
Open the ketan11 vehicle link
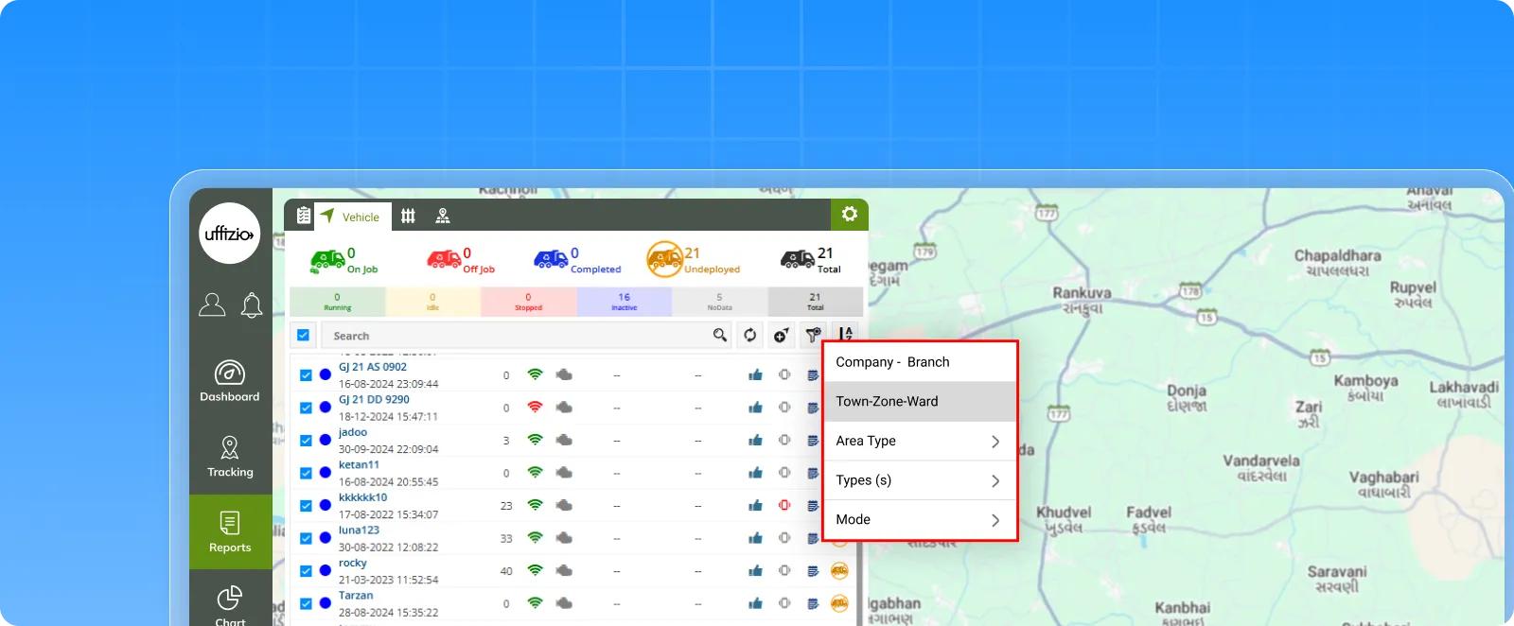coord(359,465)
